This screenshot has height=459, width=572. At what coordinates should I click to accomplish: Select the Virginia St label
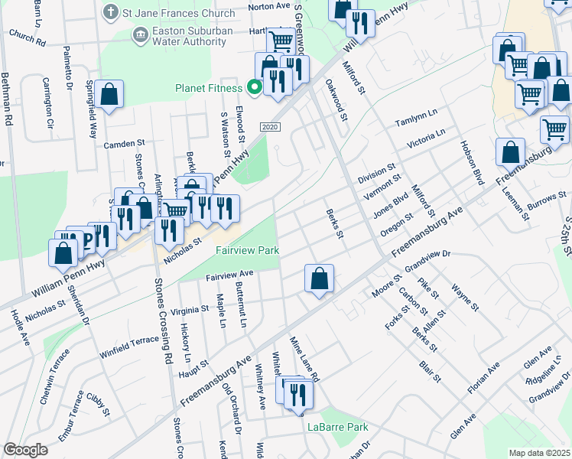[x=190, y=311]
